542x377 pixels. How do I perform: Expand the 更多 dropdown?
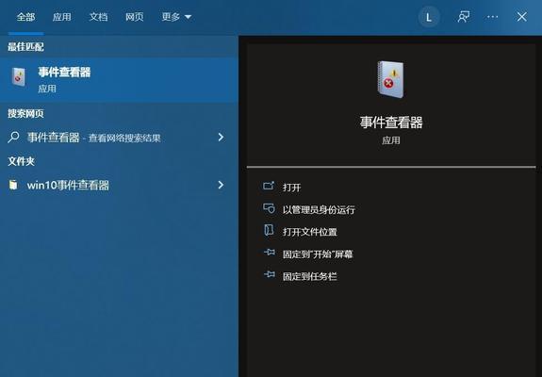tap(176, 17)
